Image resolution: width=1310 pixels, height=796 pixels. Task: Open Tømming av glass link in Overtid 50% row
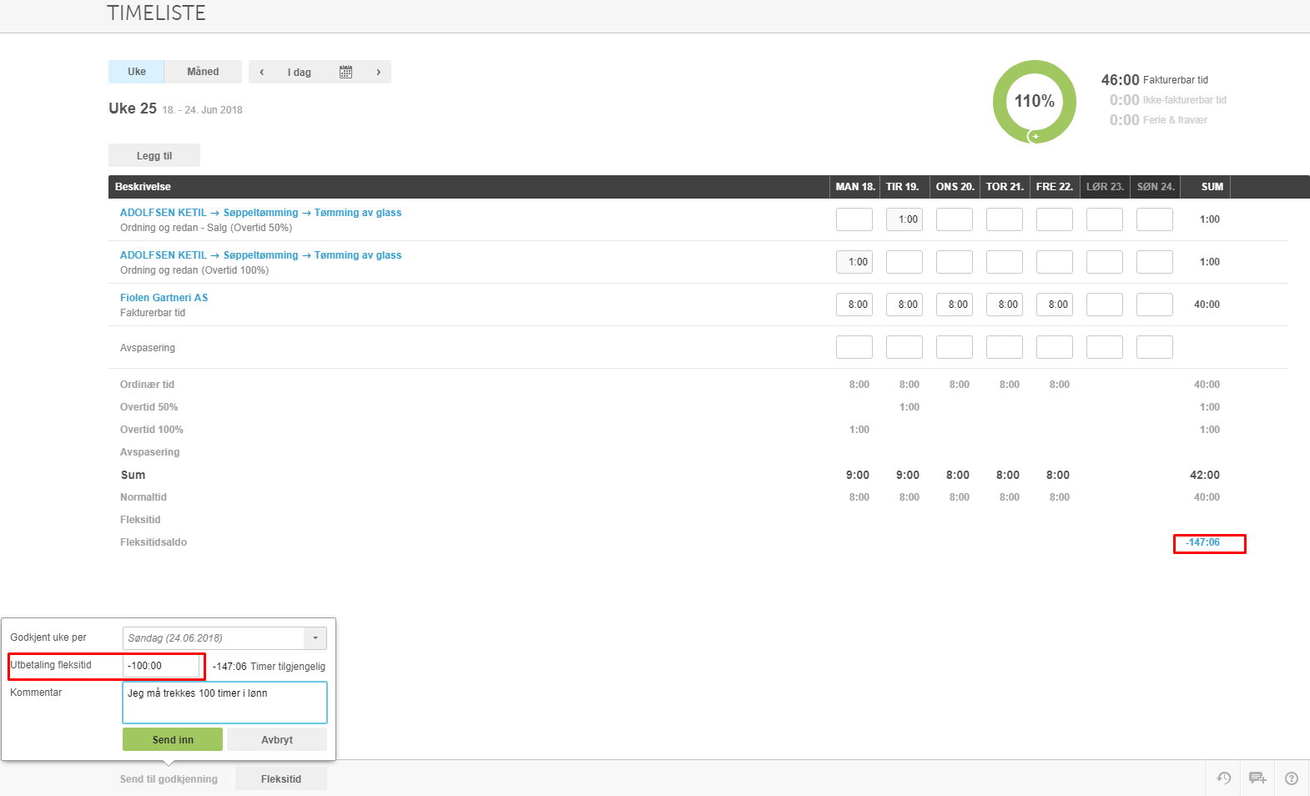click(x=358, y=213)
